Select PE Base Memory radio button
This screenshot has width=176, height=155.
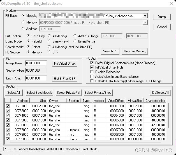coord(23,22)
